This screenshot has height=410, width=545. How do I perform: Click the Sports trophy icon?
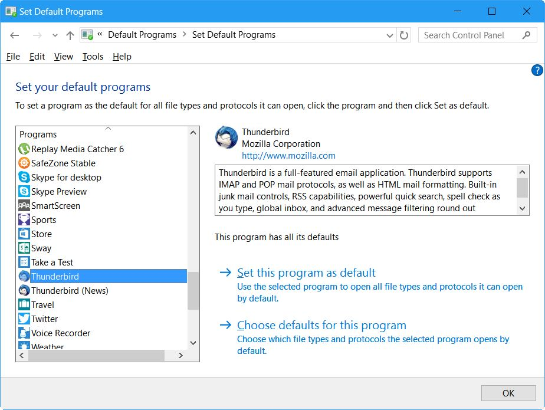tap(24, 220)
